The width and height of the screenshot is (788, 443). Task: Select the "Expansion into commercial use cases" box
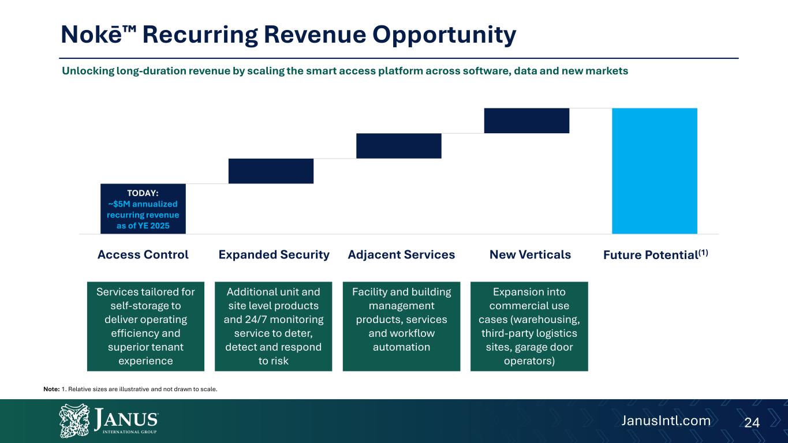(x=529, y=326)
